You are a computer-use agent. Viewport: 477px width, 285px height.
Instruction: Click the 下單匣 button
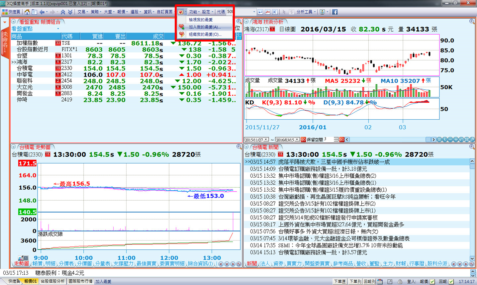click(x=339, y=282)
